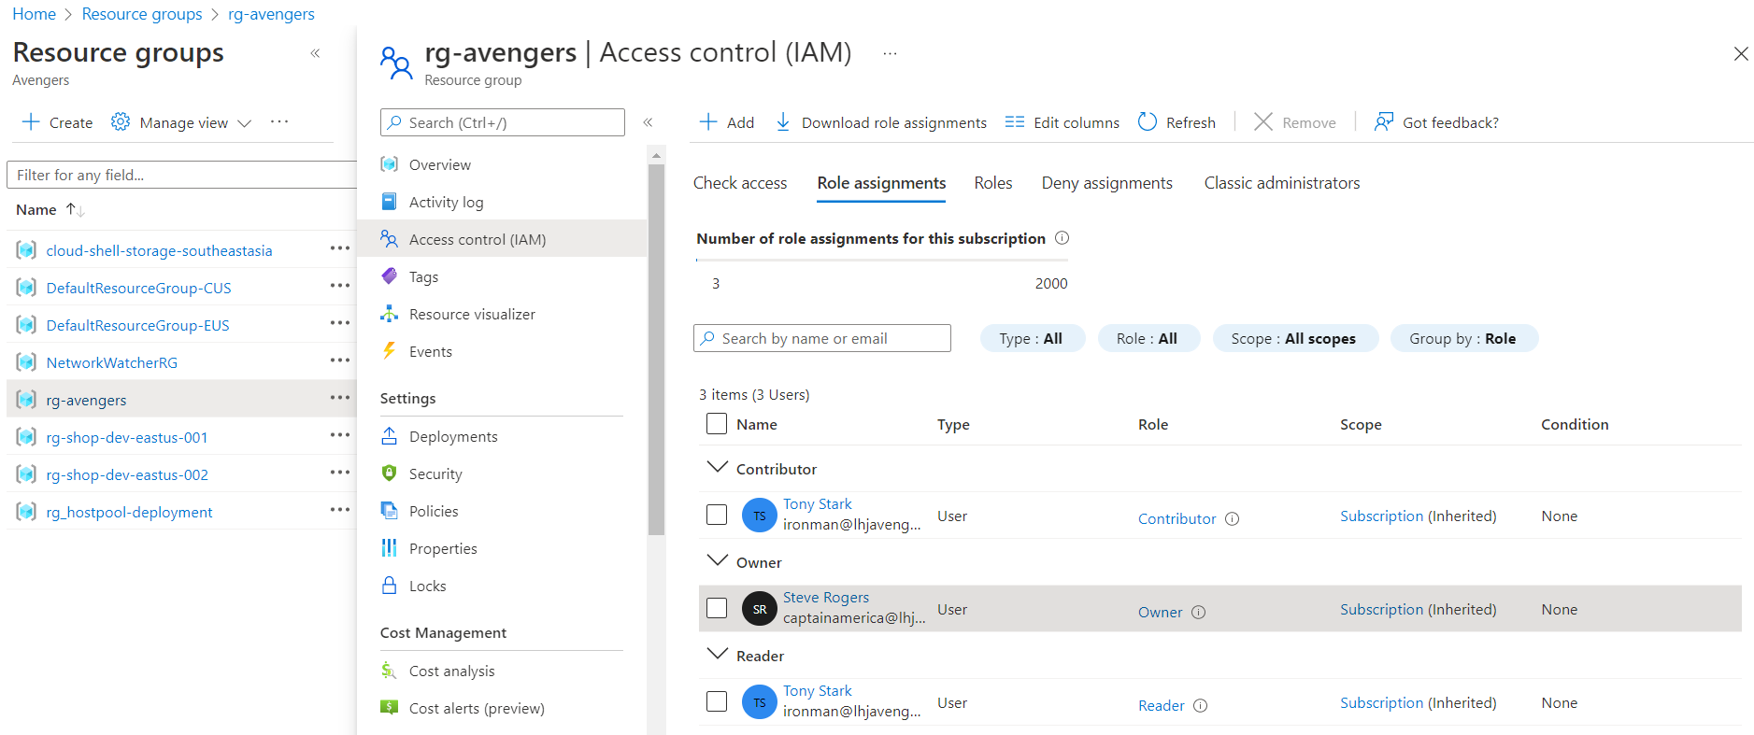
Task: Click Resource groups breadcrumb link
Action: [142, 14]
